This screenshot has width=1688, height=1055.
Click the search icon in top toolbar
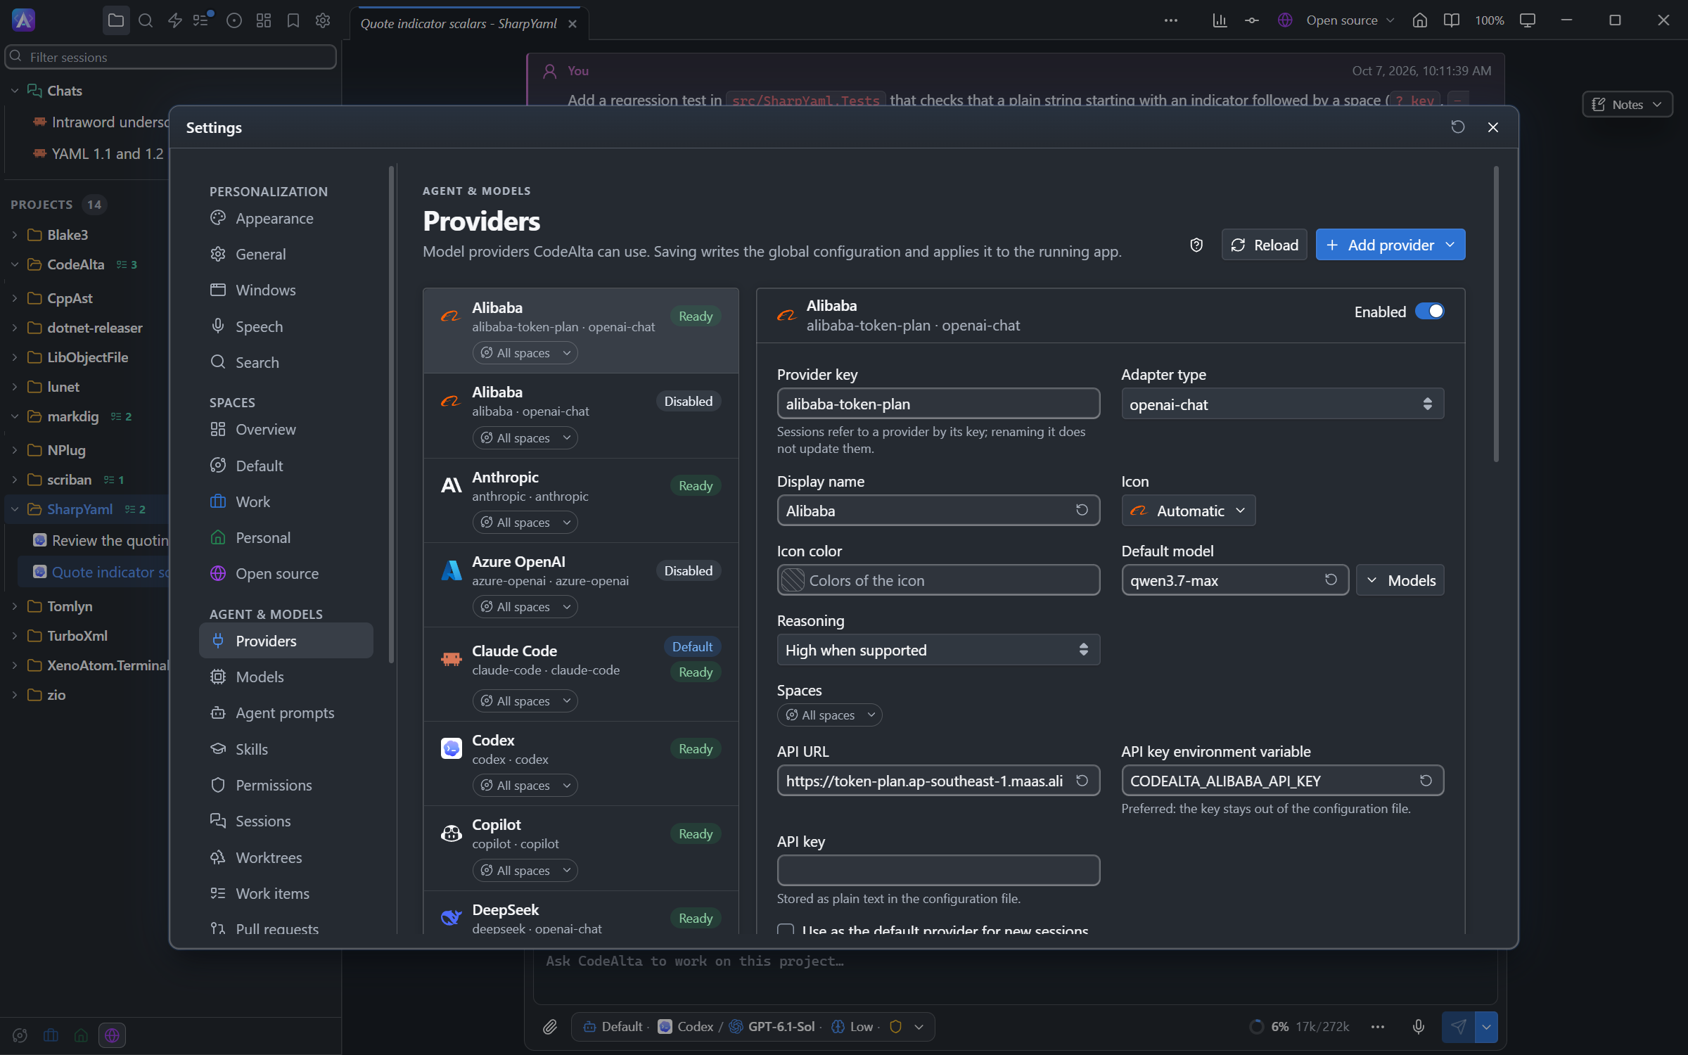[x=146, y=20]
